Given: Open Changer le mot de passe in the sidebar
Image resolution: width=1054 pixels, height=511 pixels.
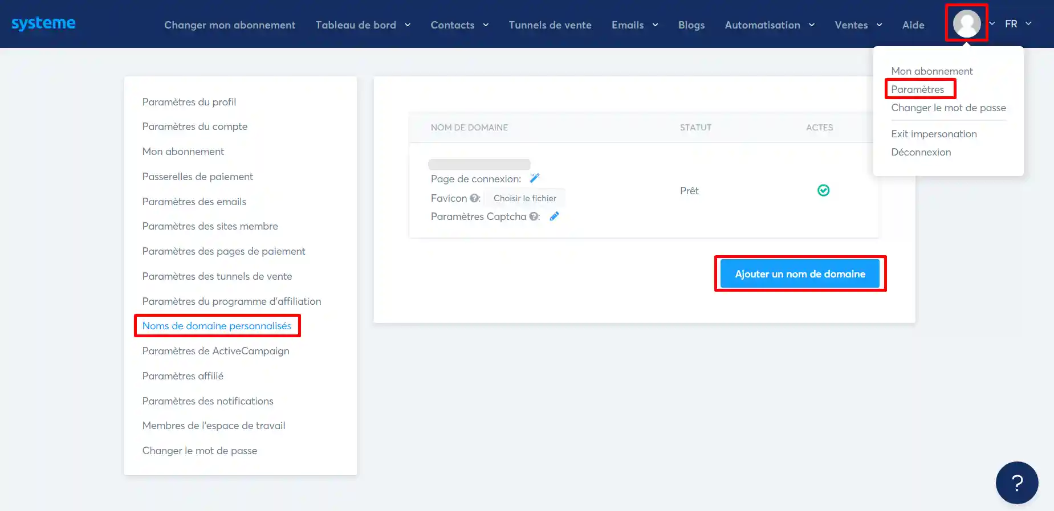Looking at the screenshot, I should click(x=200, y=451).
